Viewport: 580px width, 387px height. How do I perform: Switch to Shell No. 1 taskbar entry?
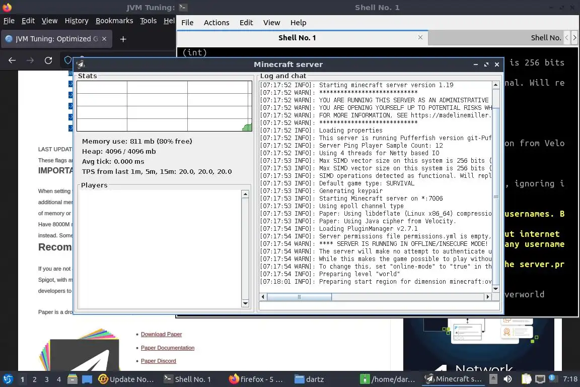187,379
